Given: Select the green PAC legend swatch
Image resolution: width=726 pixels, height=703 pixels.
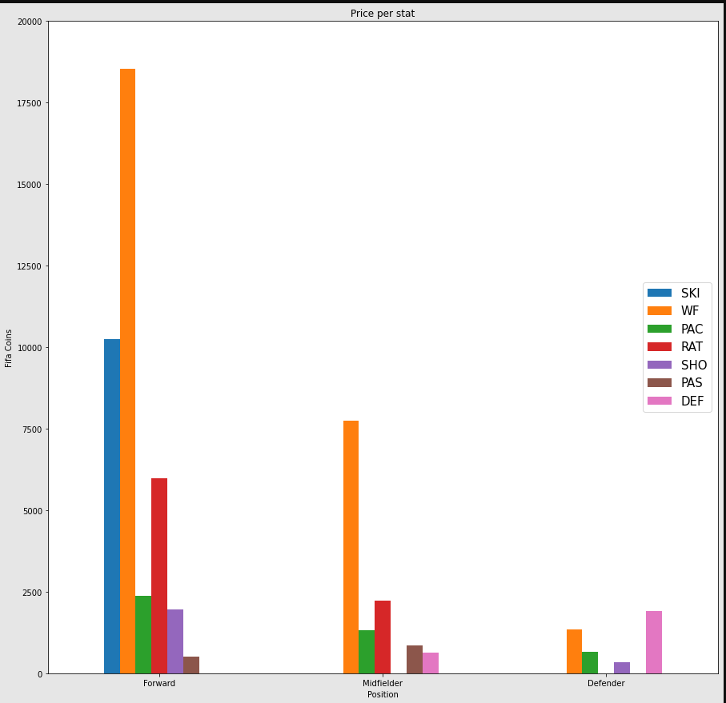Looking at the screenshot, I should (x=660, y=329).
